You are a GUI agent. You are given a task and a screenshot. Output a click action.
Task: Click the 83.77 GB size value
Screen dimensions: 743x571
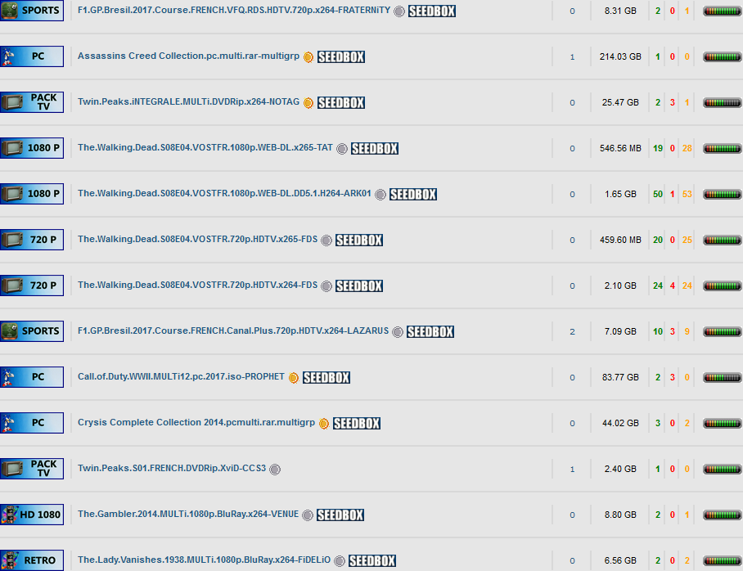pyautogui.click(x=620, y=377)
